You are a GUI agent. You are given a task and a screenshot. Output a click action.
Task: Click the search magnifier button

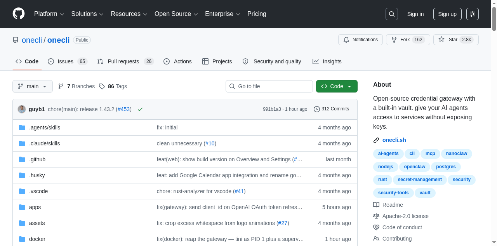click(x=392, y=14)
